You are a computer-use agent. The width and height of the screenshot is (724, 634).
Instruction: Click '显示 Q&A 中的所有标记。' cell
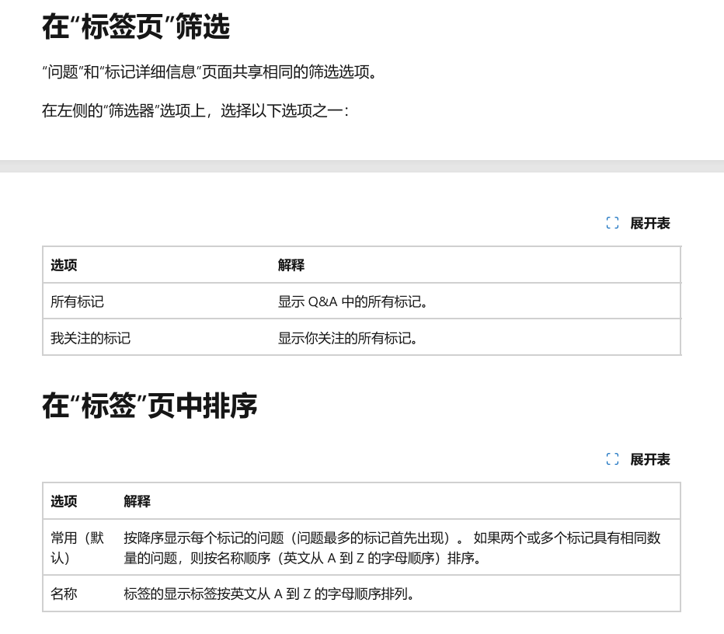click(x=475, y=301)
